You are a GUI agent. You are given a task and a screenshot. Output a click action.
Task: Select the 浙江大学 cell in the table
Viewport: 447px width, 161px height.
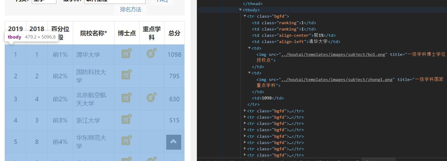pyautogui.click(x=94, y=120)
